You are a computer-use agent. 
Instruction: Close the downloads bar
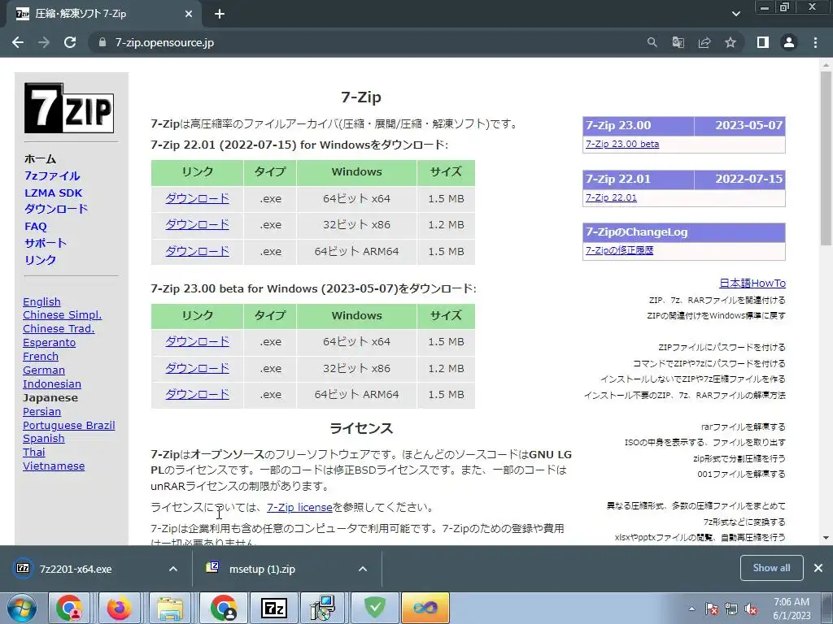(818, 568)
